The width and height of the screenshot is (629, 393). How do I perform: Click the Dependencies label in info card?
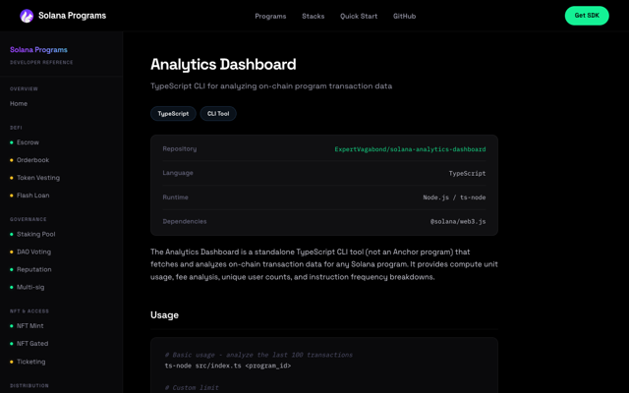pyautogui.click(x=185, y=221)
